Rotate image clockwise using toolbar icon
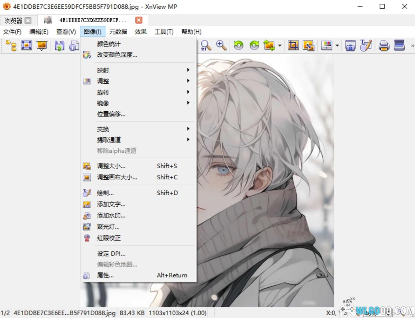 coord(254,45)
